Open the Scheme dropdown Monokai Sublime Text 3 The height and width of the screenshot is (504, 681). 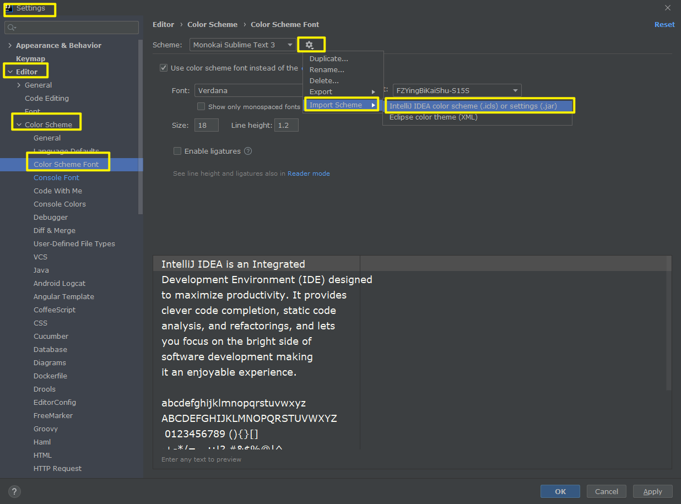(242, 45)
